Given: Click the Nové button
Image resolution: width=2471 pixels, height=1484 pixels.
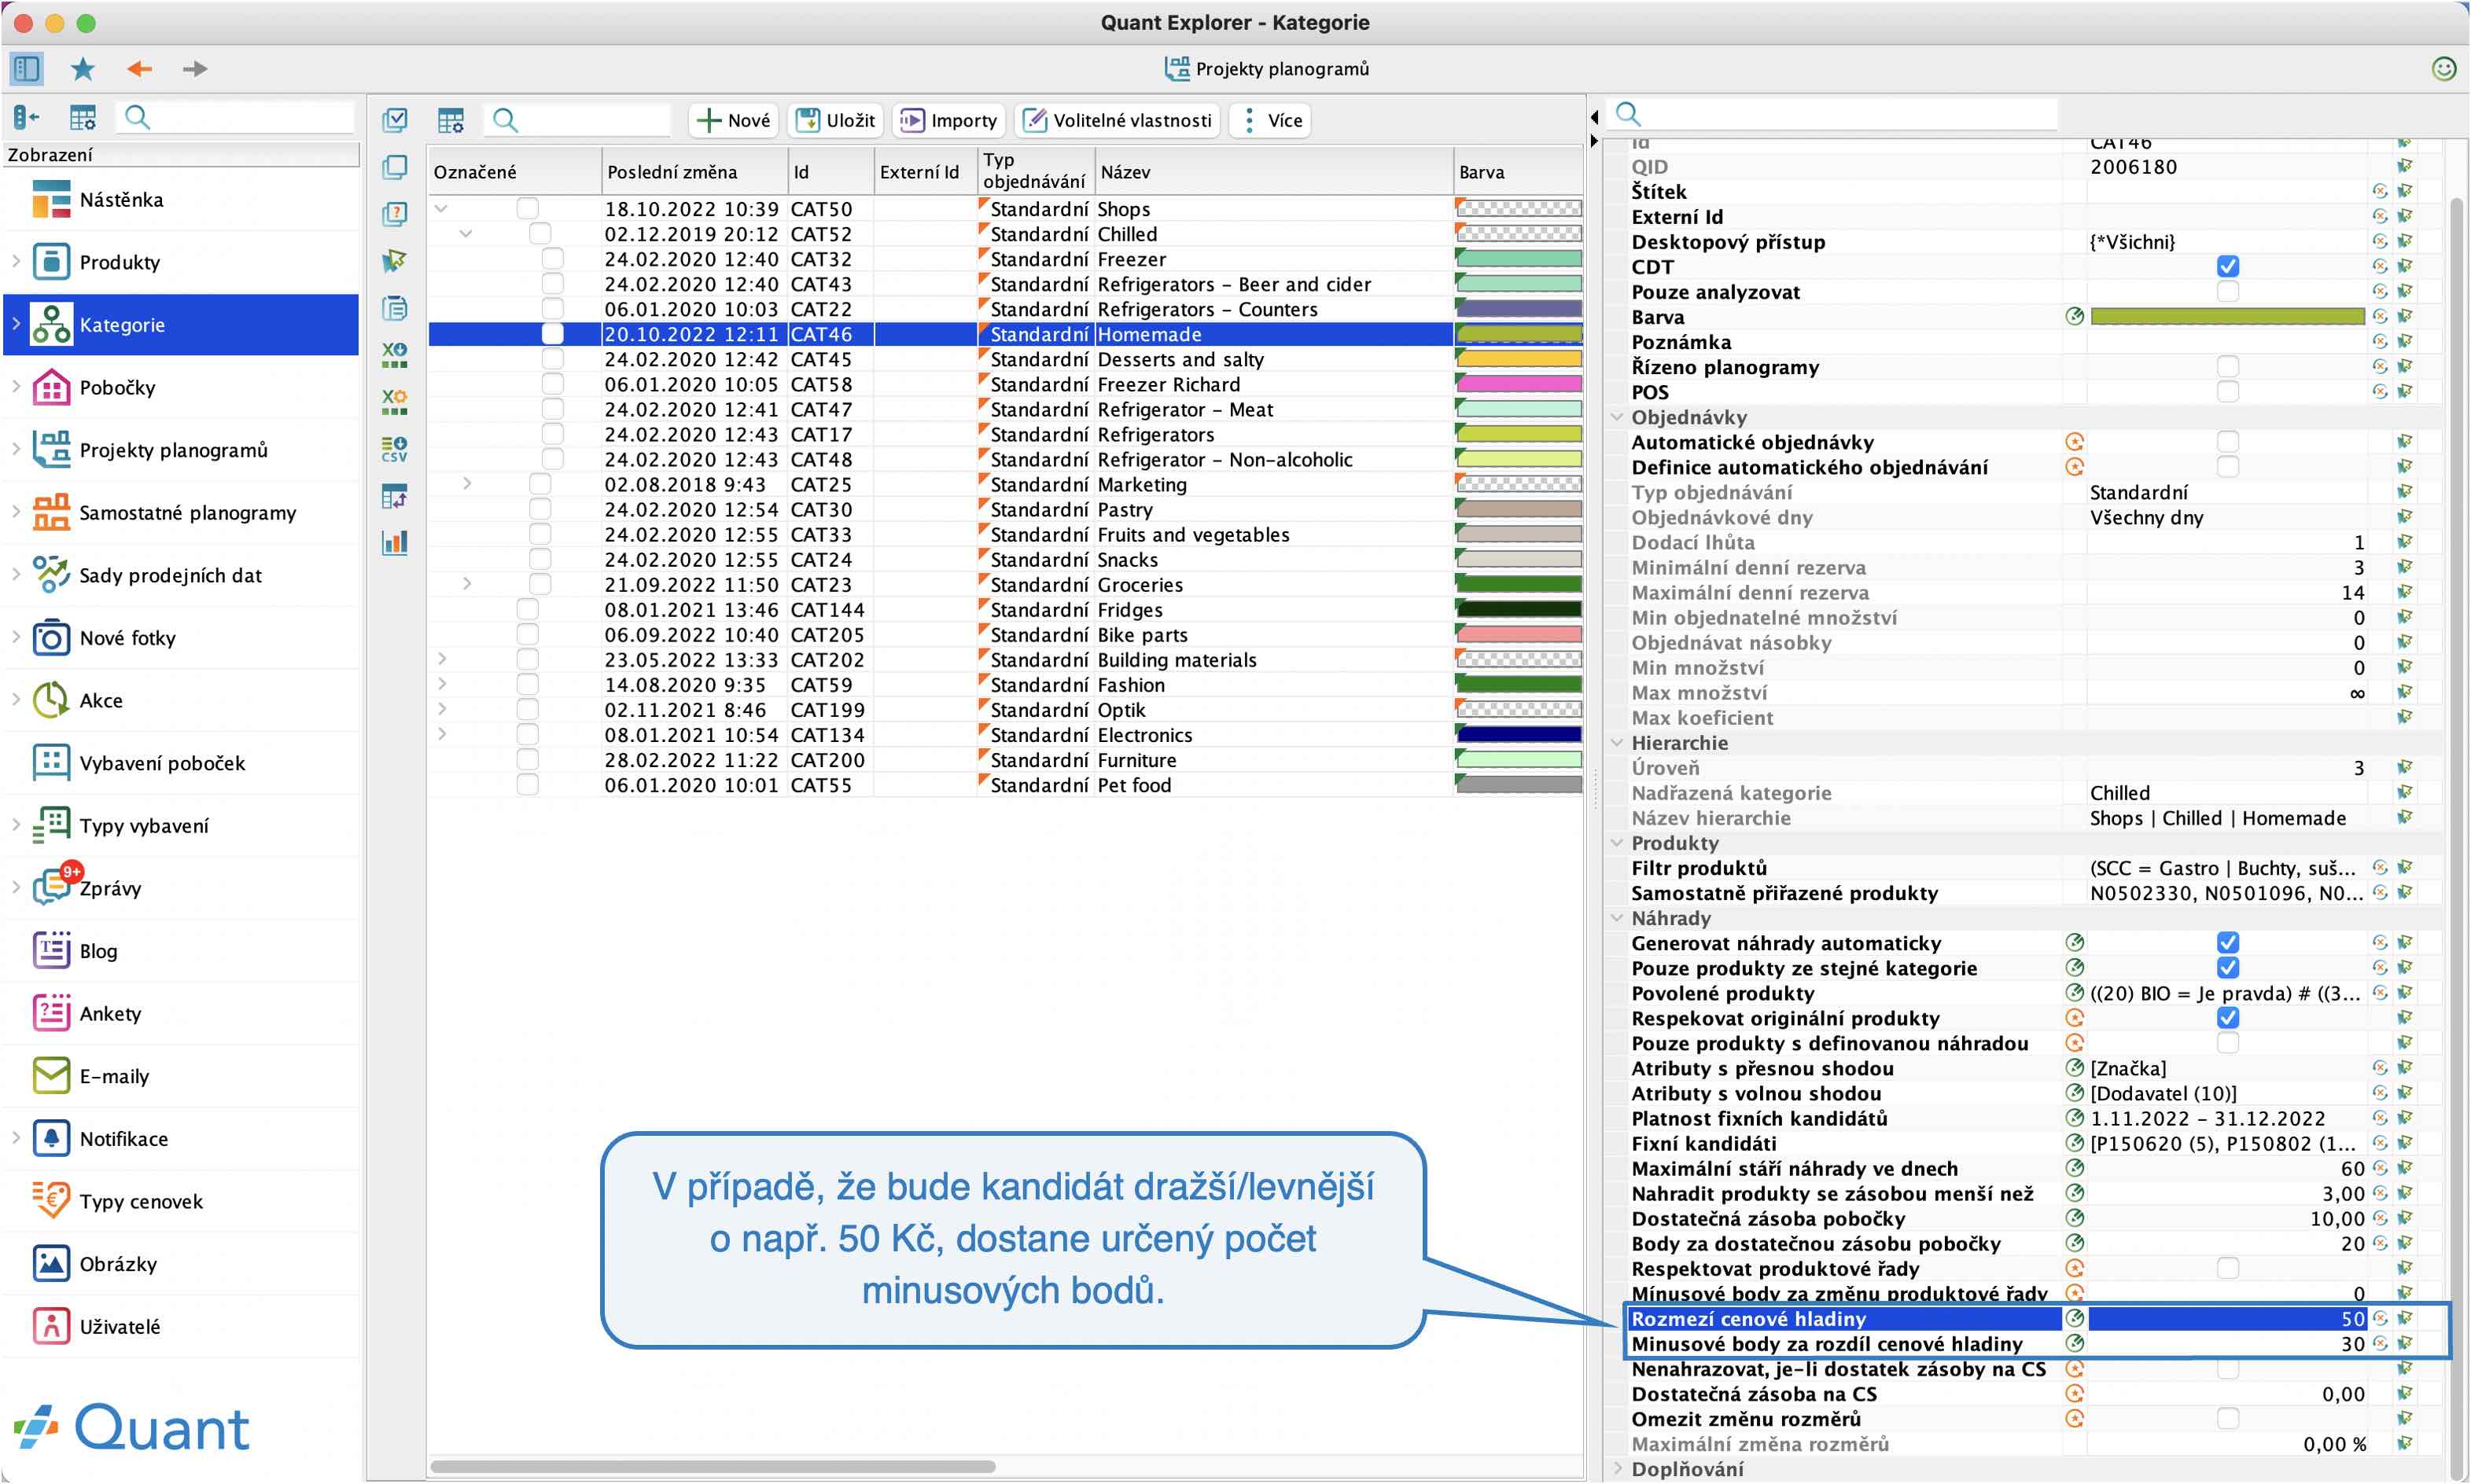Looking at the screenshot, I should tap(733, 120).
